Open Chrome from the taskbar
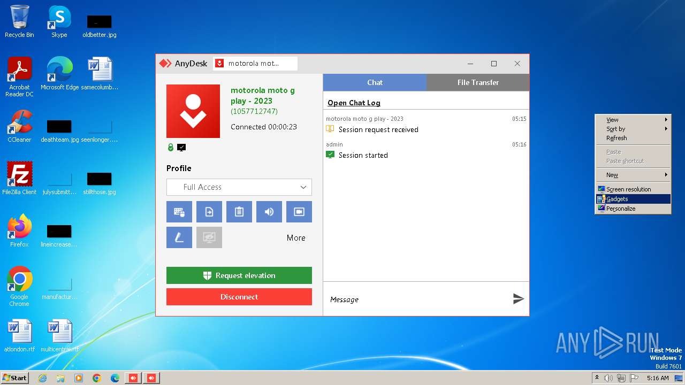The image size is (685, 385). [97, 378]
